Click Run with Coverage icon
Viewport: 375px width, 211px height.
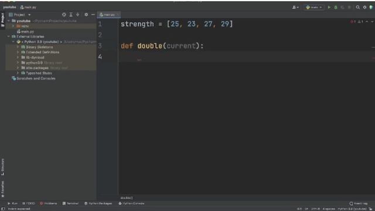(x=342, y=8)
